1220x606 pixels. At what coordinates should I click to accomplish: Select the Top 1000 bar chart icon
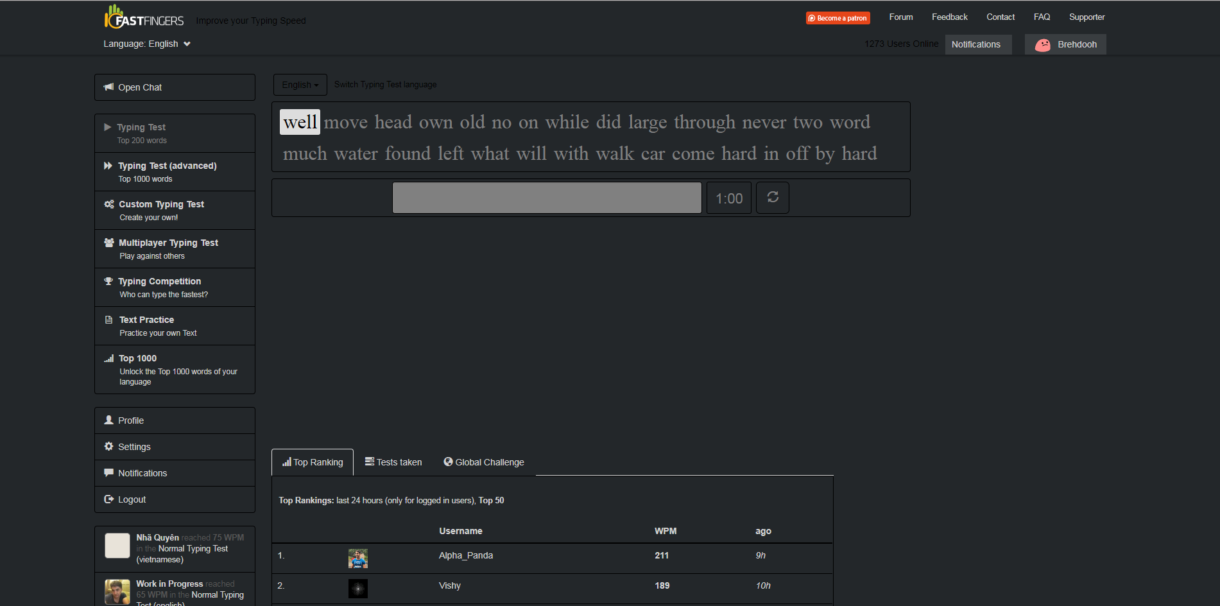tap(109, 358)
